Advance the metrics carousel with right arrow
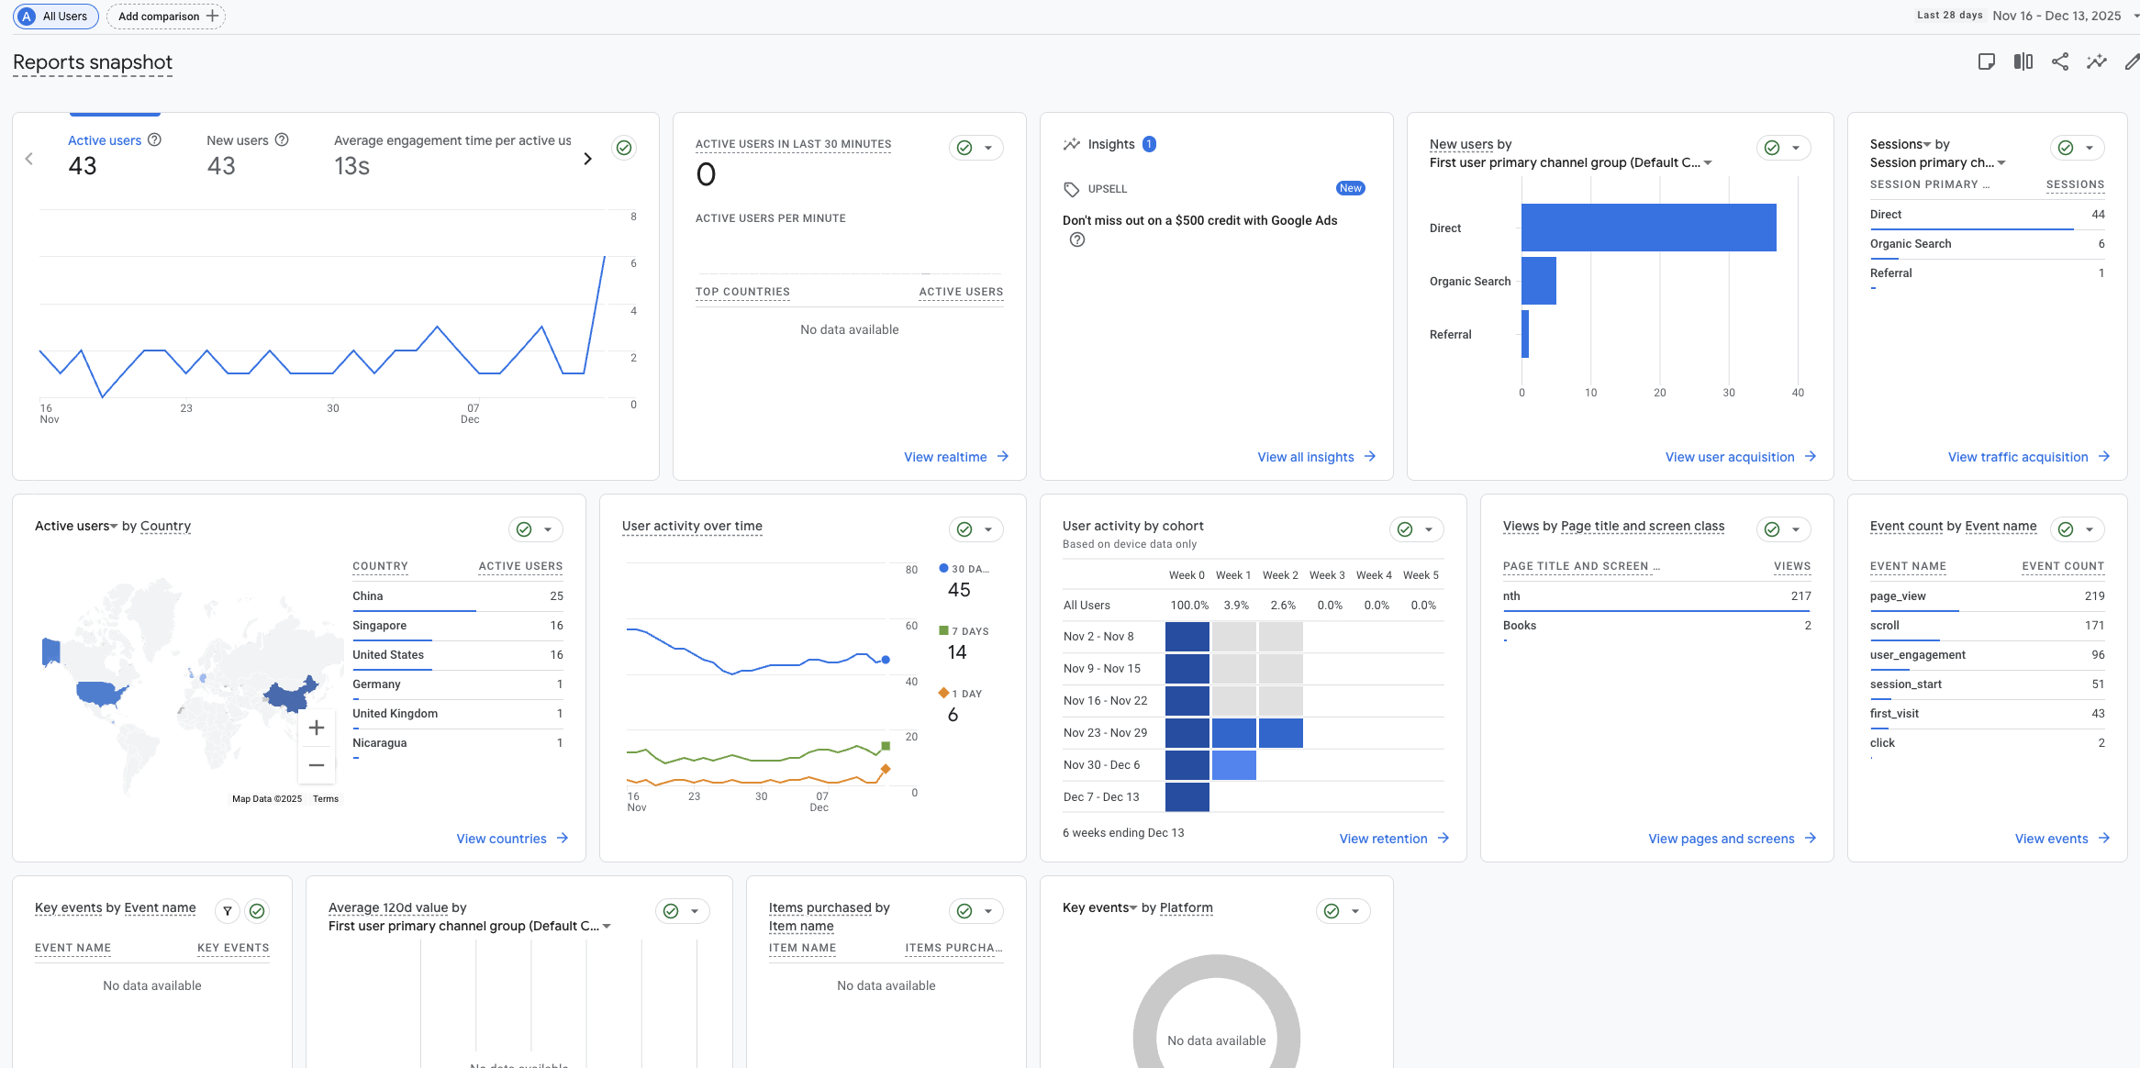The height and width of the screenshot is (1068, 2140). [587, 158]
